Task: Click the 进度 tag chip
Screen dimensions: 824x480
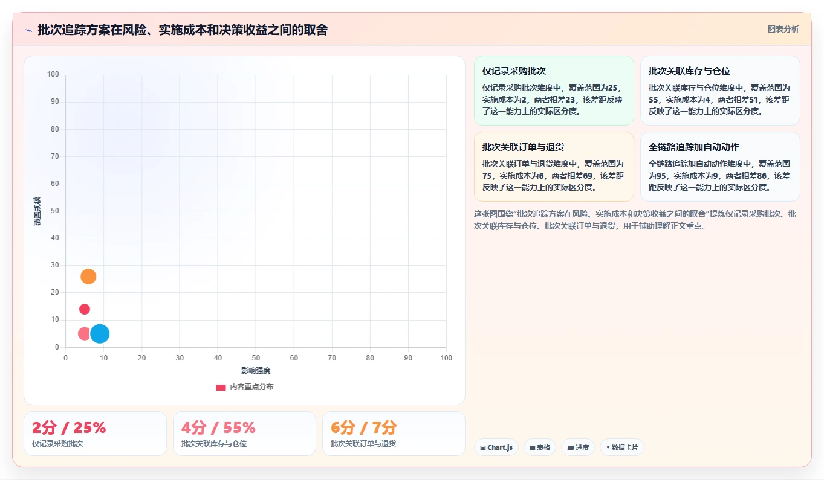Action: point(578,447)
